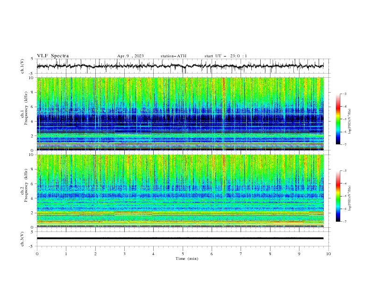Click the time axis tick label '10'
370x285 pixels.
pos(328,254)
